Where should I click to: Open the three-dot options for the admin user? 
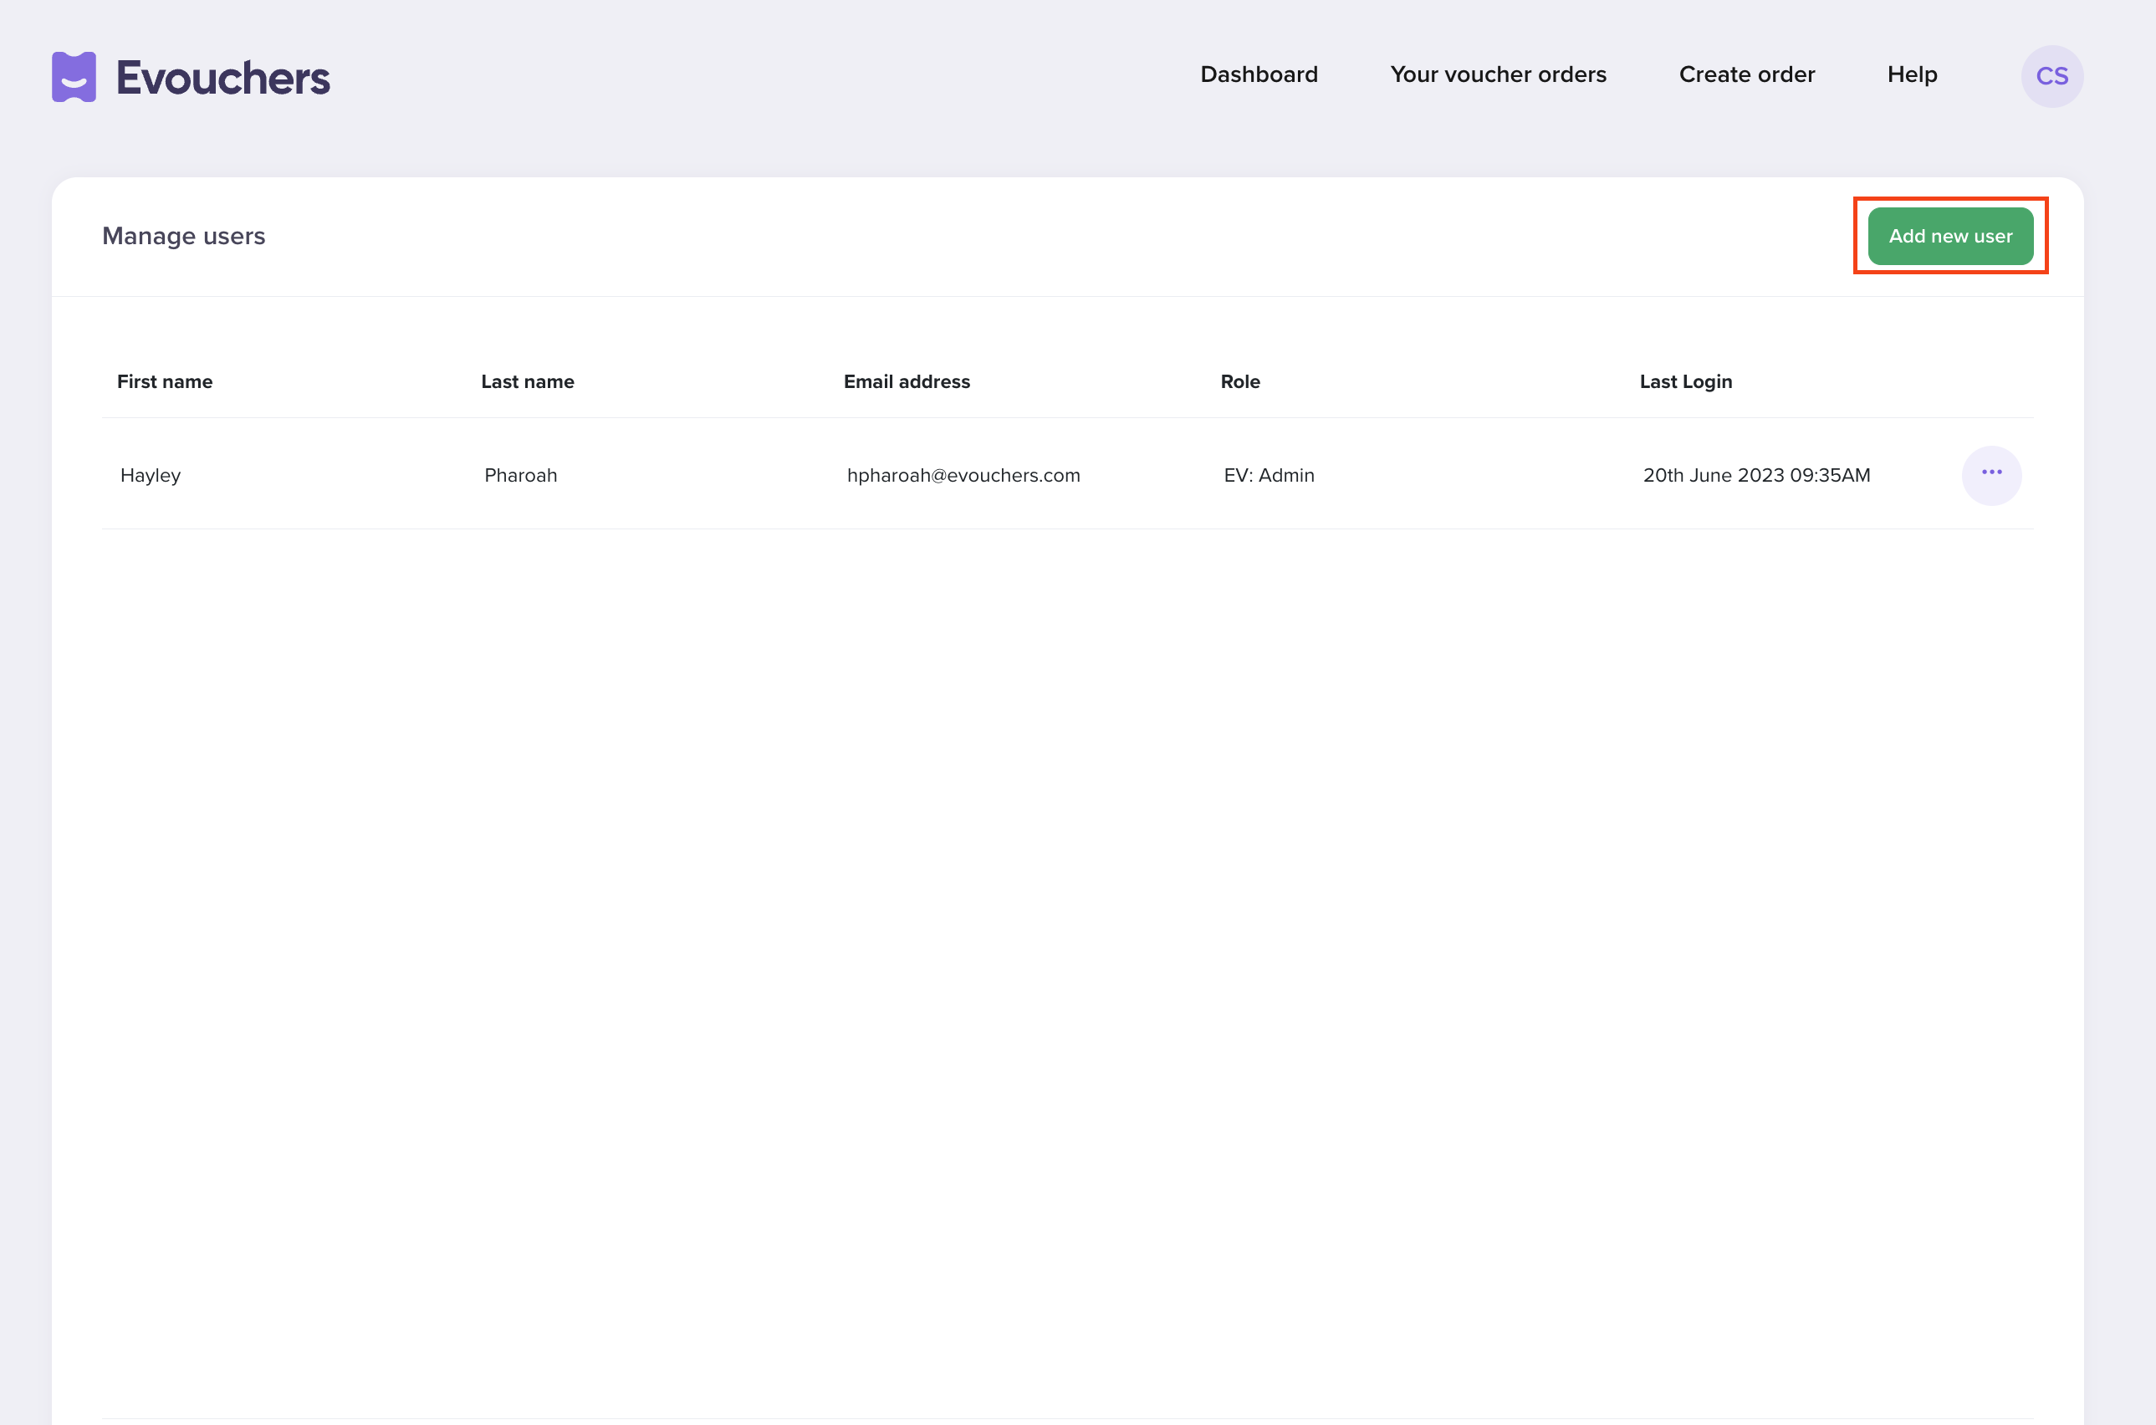(1990, 474)
